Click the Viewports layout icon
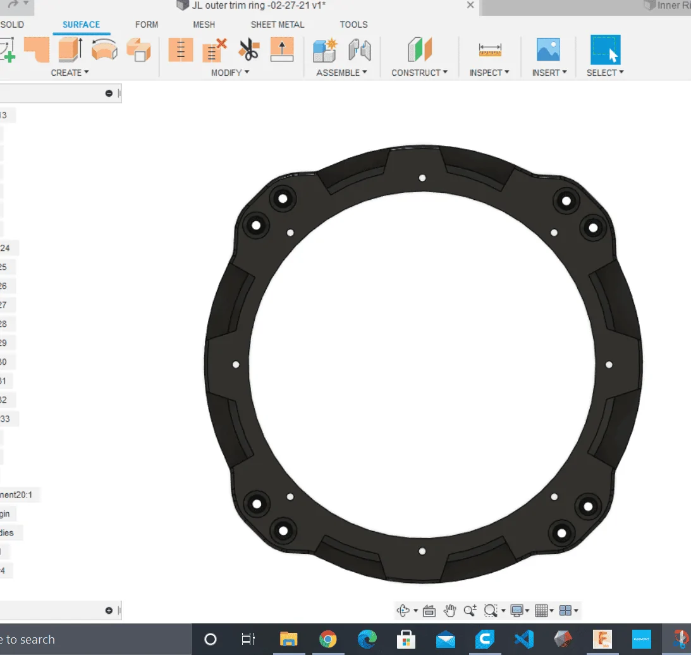This screenshot has height=655, width=691. (565, 611)
